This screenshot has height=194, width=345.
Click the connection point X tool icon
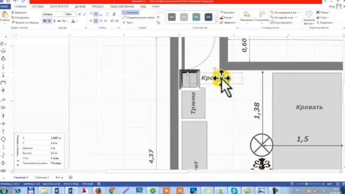coord(158,17)
